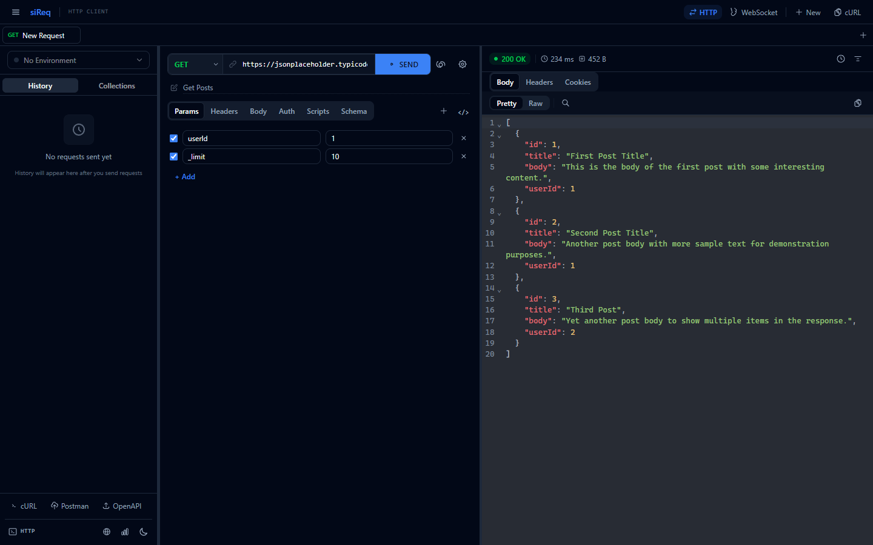Collapse the JSON object at line 8
Screen dimensions: 873x545
[x=500, y=213]
